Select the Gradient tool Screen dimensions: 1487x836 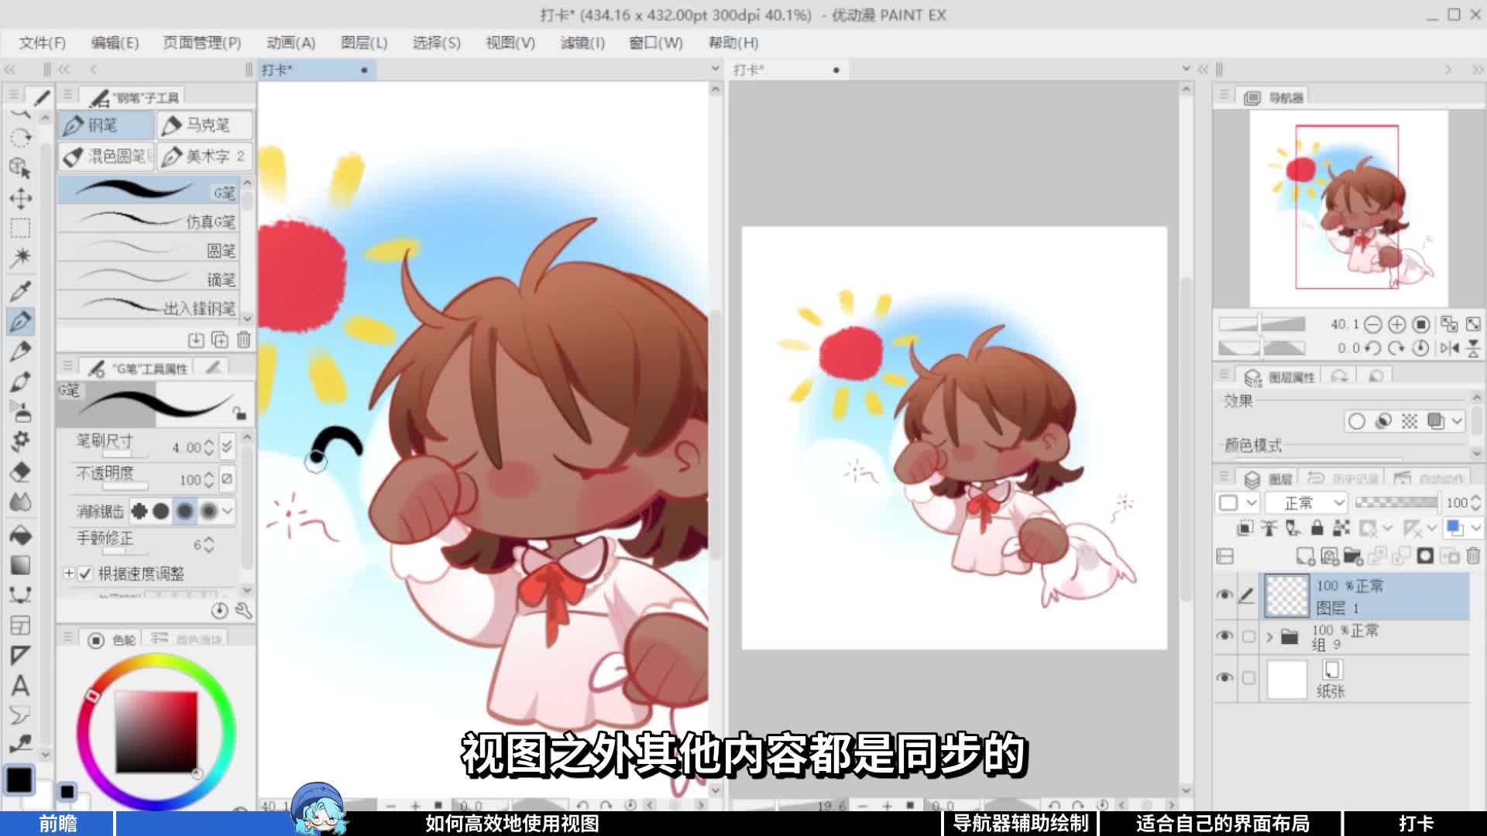(20, 565)
